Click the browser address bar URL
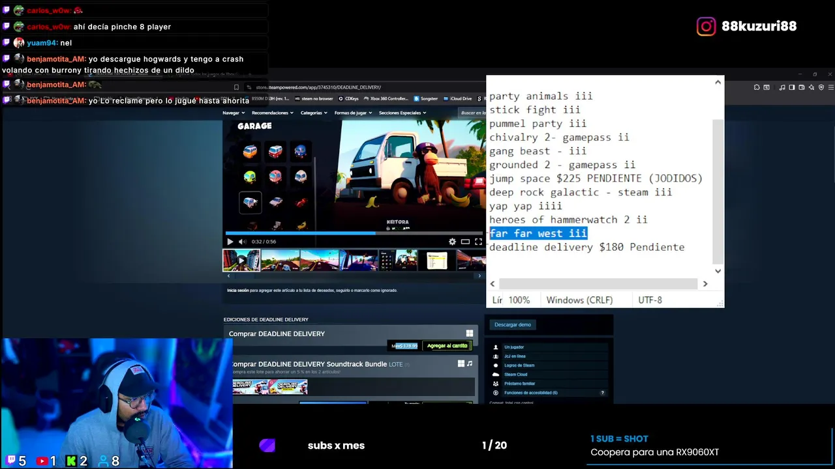 click(318, 87)
